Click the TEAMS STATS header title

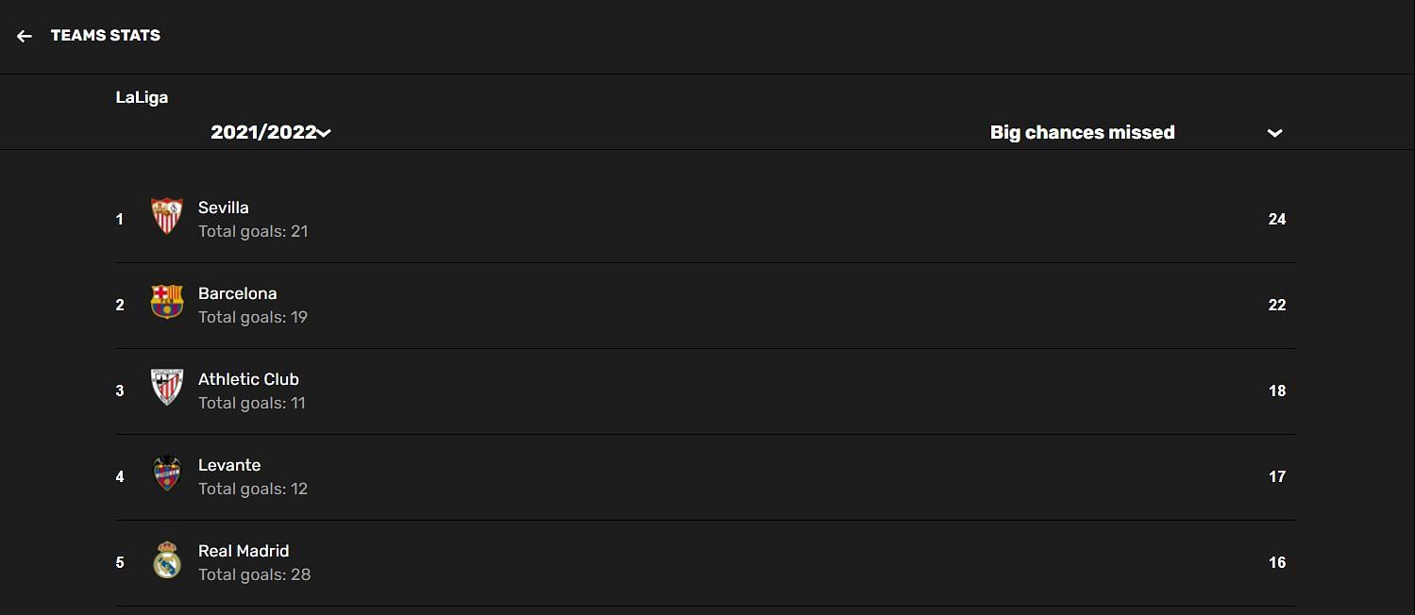[x=106, y=36]
